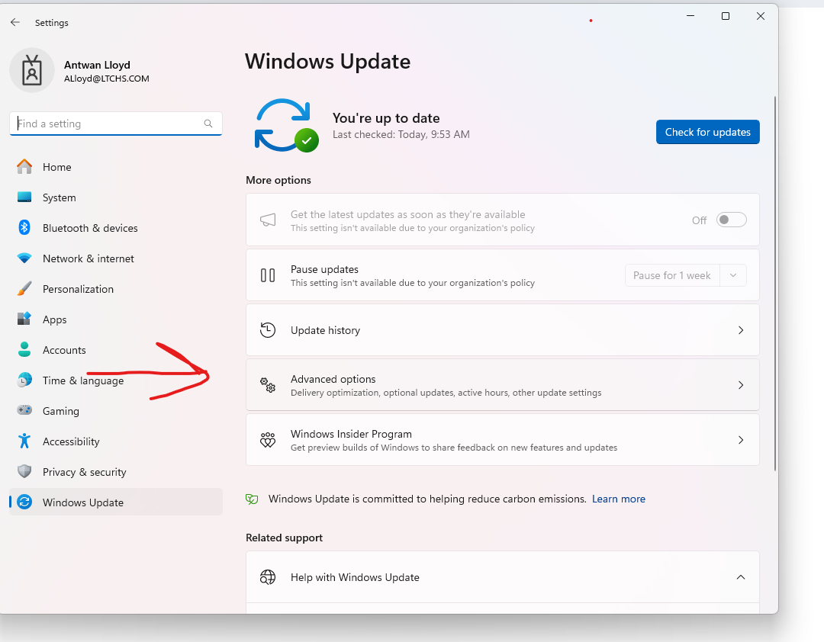The height and width of the screenshot is (642, 824).
Task: Open Update history via its chevron
Action: [741, 330]
